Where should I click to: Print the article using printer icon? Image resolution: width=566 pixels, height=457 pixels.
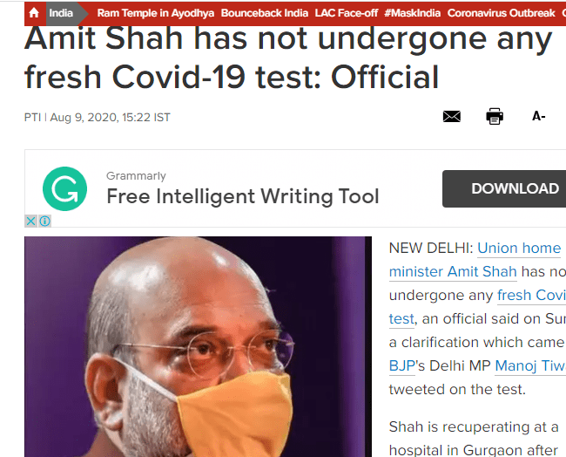pos(495,116)
